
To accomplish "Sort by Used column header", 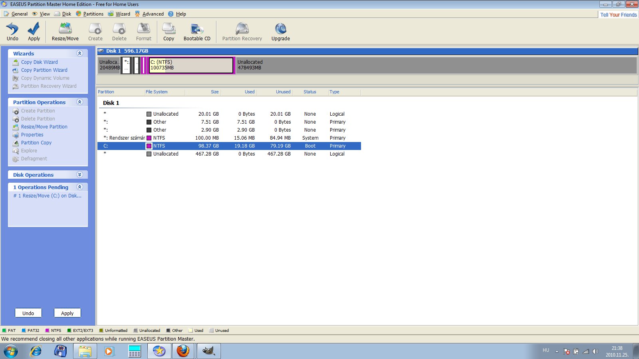I will point(239,92).
